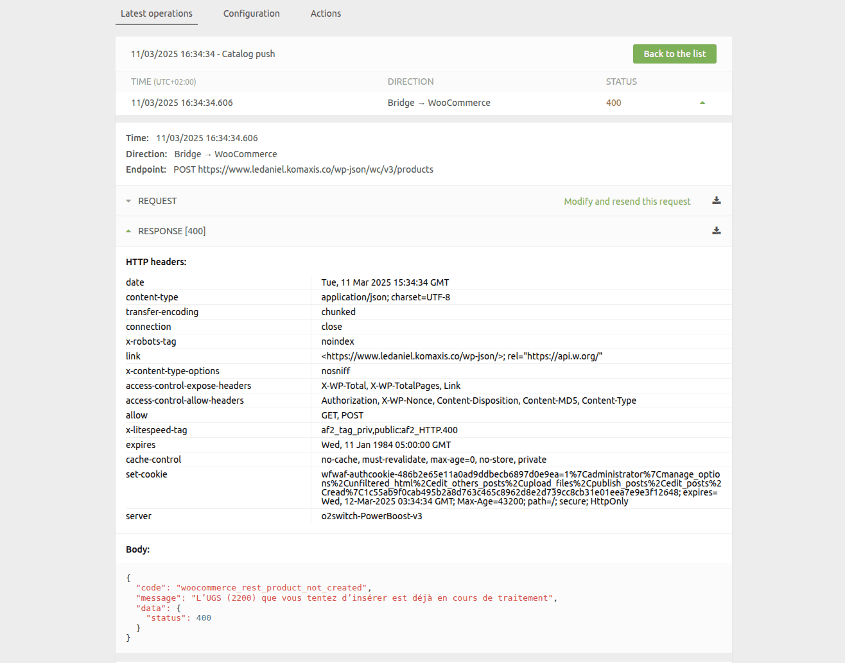
Task: Click Modify and resend this request
Action: tap(627, 201)
